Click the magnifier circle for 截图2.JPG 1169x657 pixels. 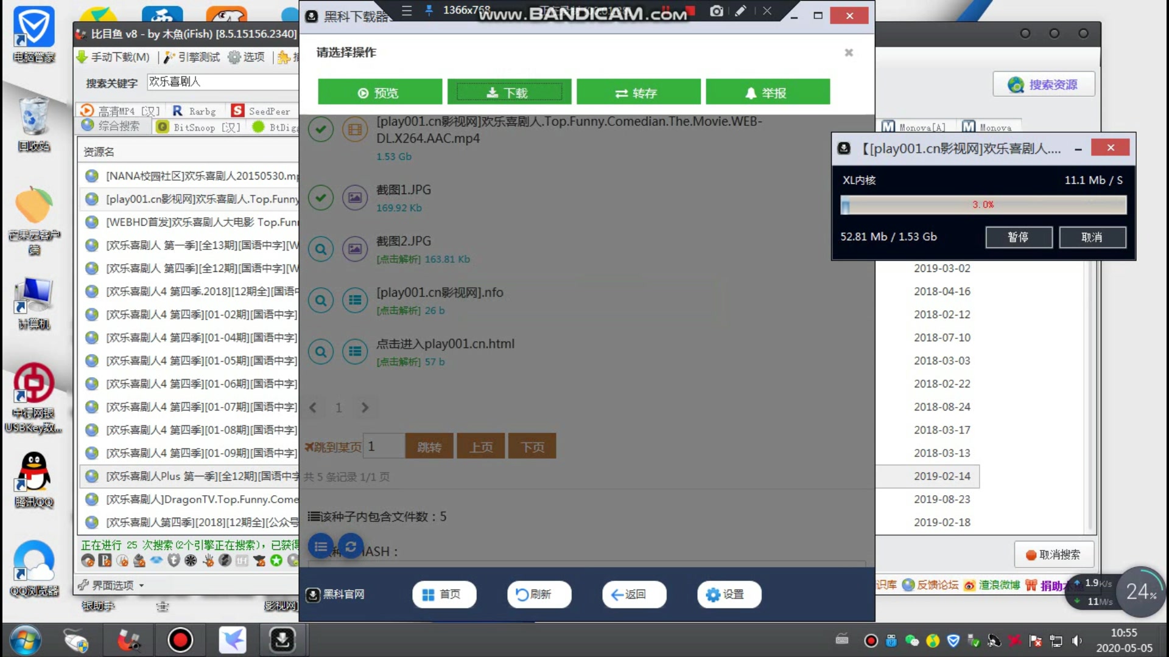[321, 249]
